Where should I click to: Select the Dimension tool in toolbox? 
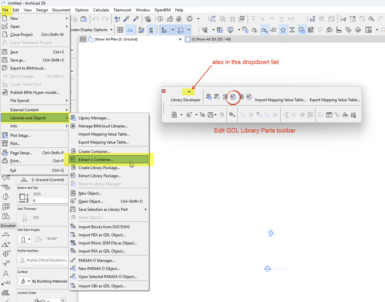tap(6, 235)
